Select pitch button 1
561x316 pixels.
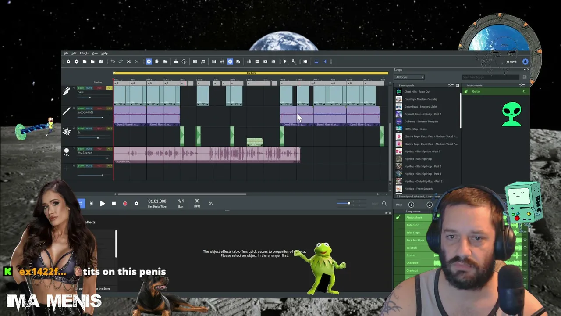411,205
